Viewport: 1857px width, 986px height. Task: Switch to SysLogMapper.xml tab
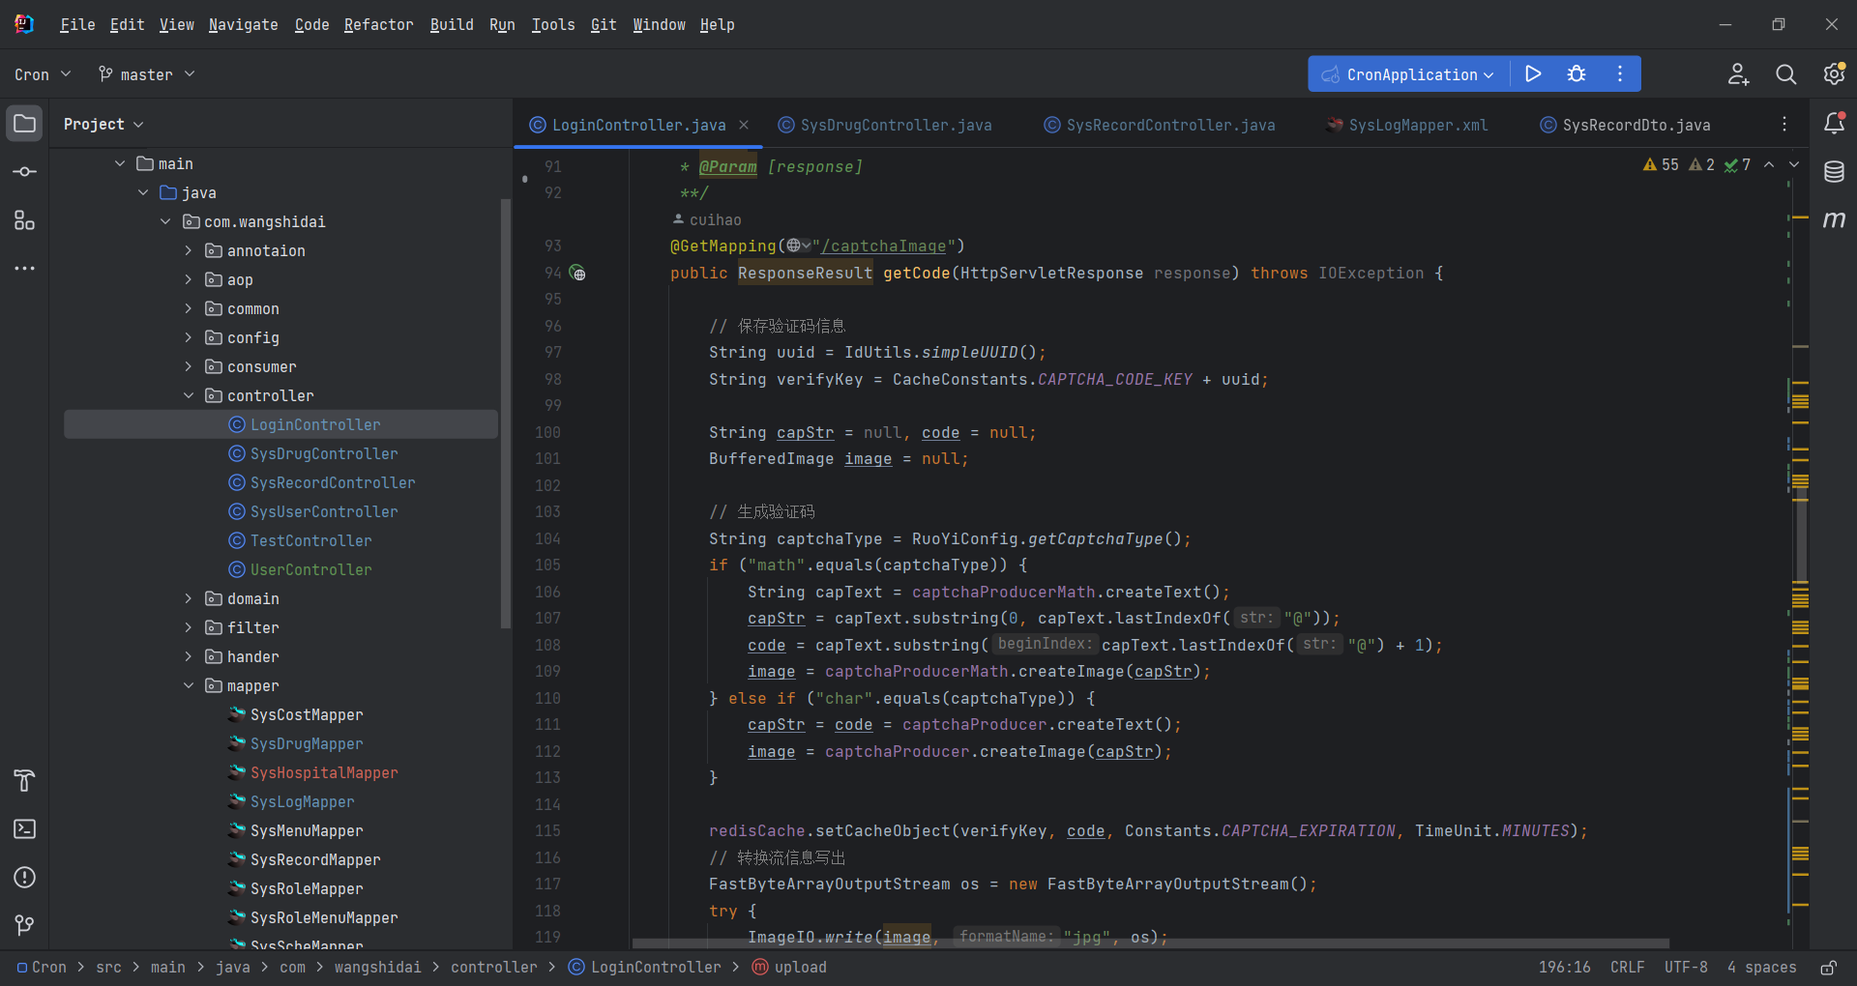(x=1407, y=125)
